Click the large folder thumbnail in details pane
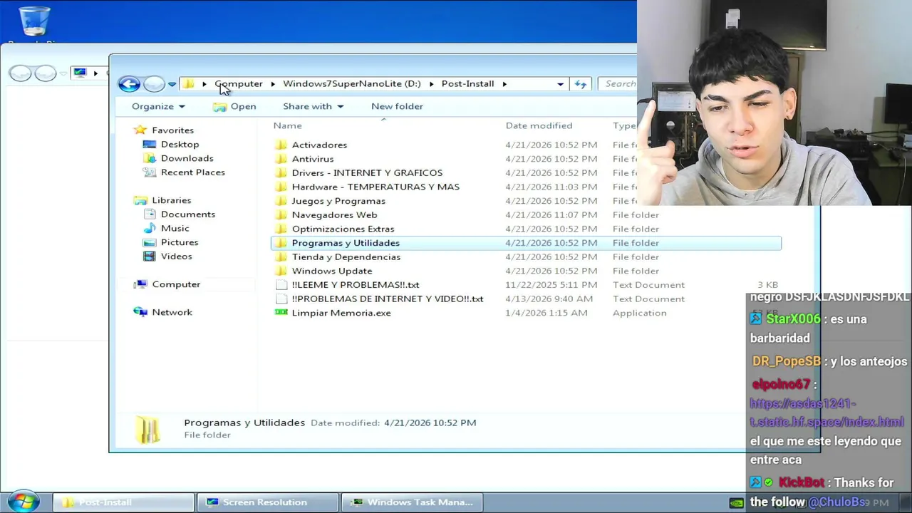 pos(148,429)
